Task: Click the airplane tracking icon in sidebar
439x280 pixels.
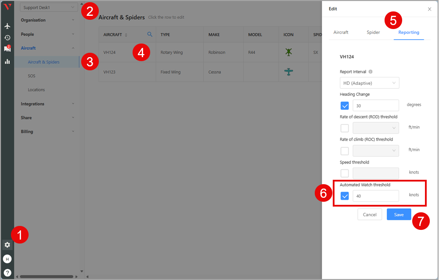Action: click(x=7, y=26)
